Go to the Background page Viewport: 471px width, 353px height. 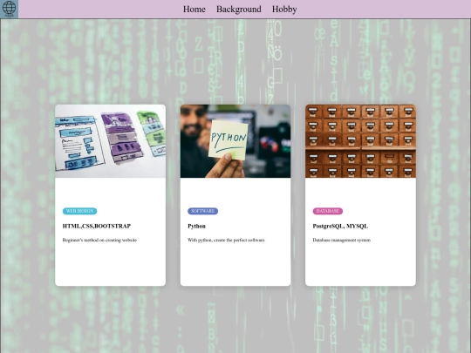click(239, 10)
